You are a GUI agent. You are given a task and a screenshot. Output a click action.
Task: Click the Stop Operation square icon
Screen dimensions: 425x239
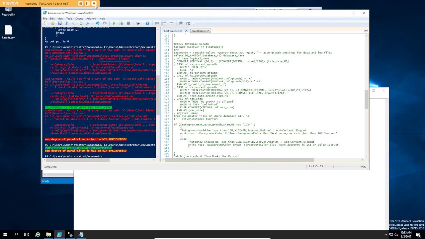pyautogui.click(x=128, y=23)
